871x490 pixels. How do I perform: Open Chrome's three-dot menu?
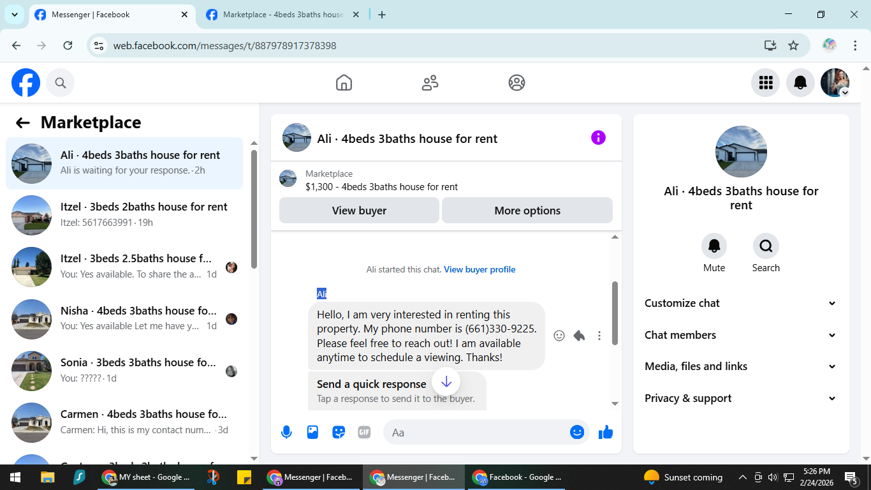(x=855, y=46)
